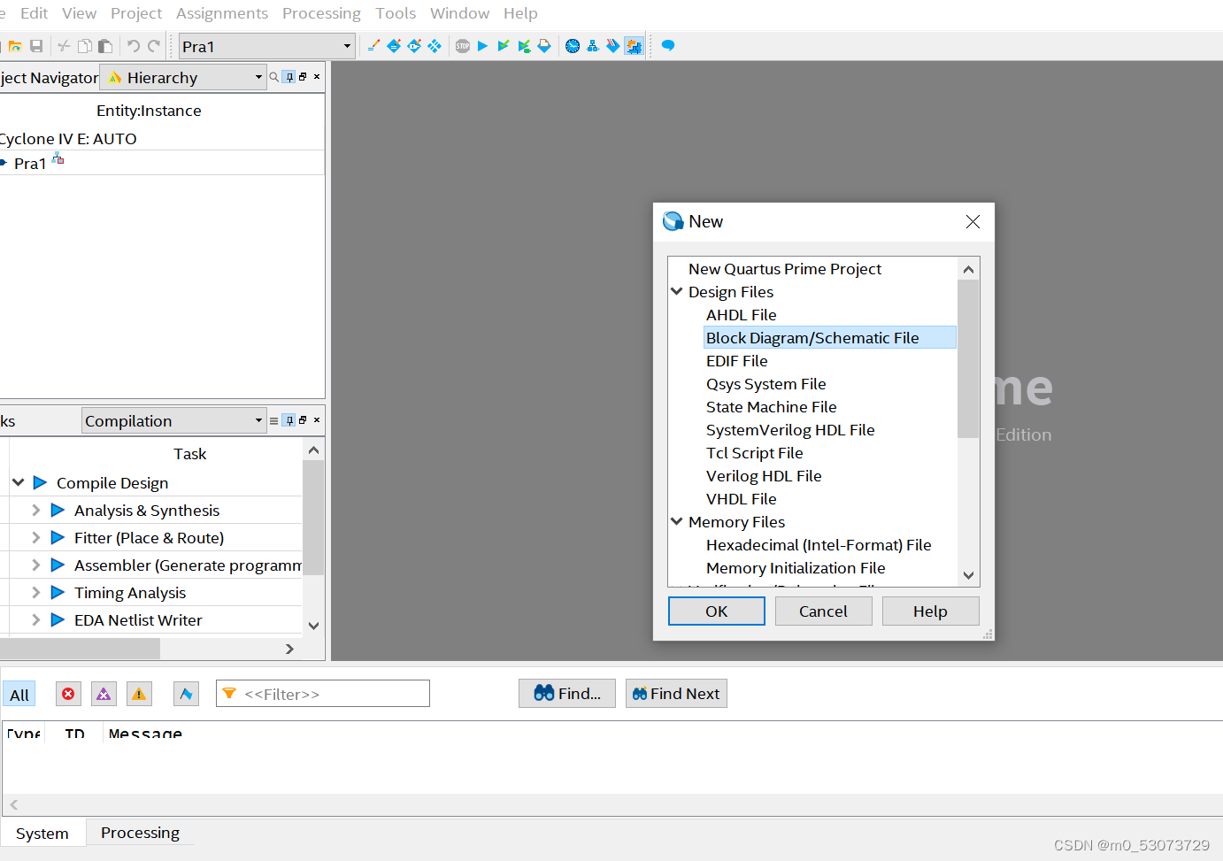Image resolution: width=1223 pixels, height=861 pixels.
Task: Expand the Assembler task row
Action: pyautogui.click(x=36, y=565)
